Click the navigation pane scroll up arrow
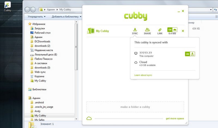The image size is (218, 128). click(76, 22)
